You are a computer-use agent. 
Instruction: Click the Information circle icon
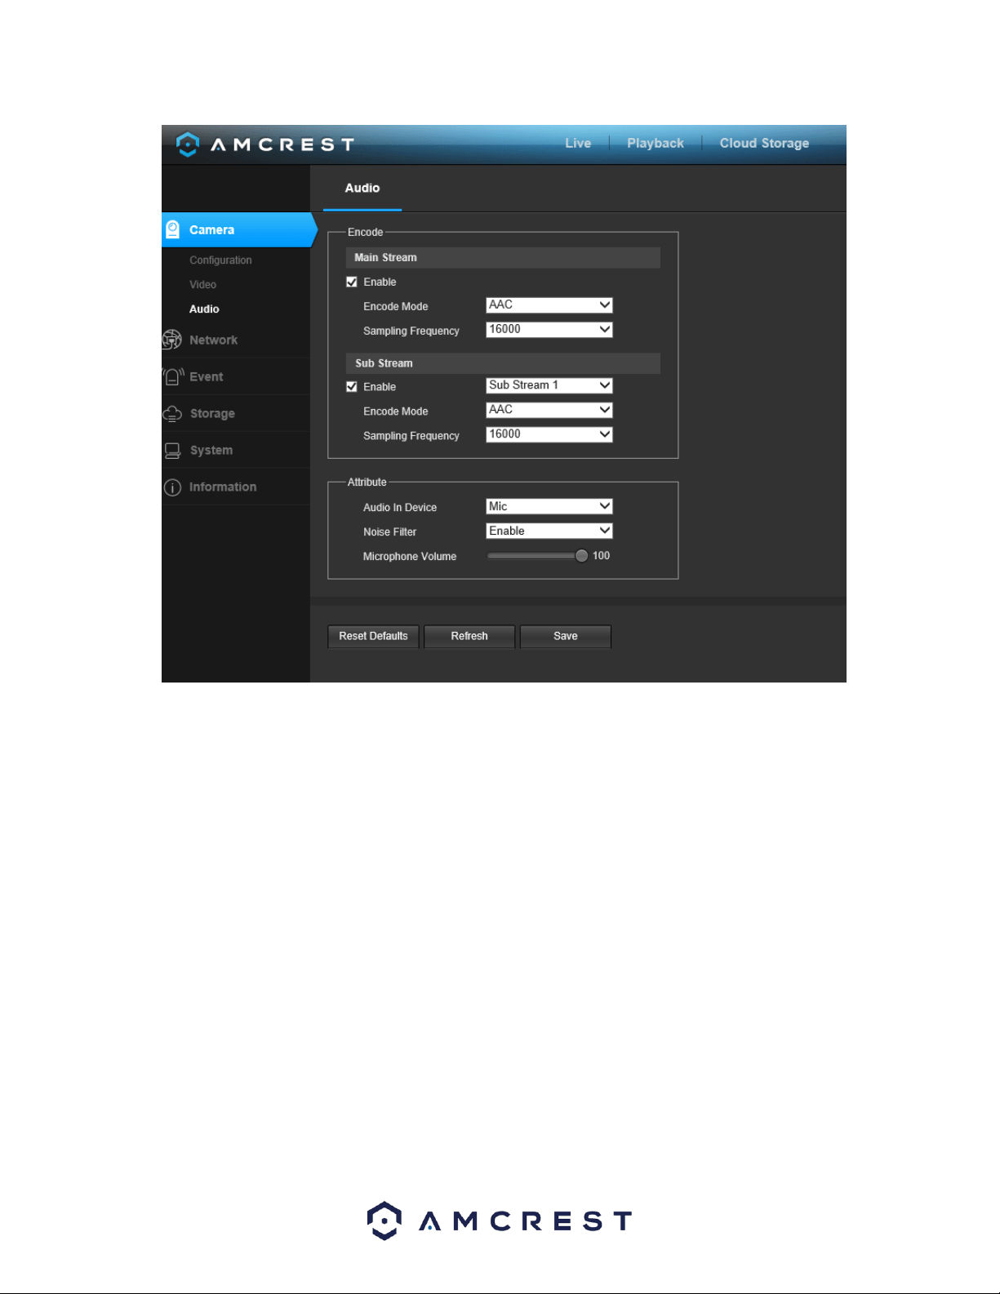[172, 487]
